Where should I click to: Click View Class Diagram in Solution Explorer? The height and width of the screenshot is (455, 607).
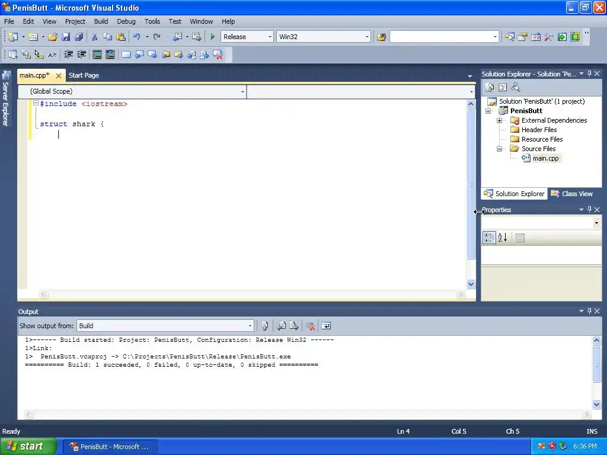[x=516, y=88]
